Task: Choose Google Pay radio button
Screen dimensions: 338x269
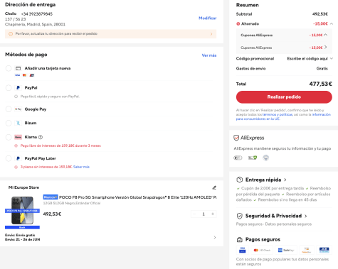Action: tap(9, 109)
